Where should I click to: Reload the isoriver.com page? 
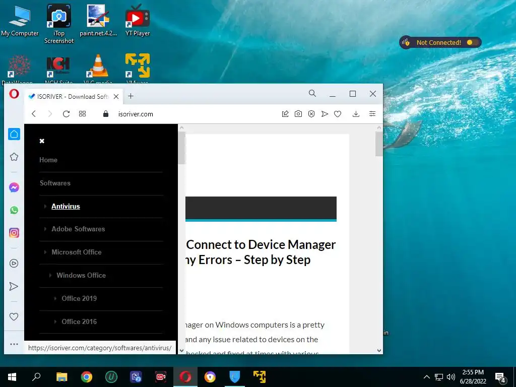tap(66, 114)
